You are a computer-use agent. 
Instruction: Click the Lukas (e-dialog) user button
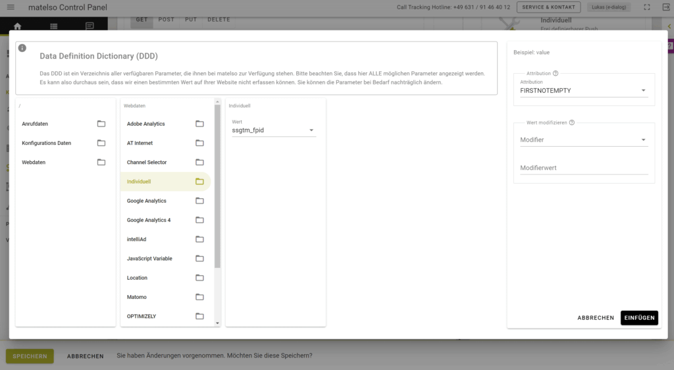(609, 7)
